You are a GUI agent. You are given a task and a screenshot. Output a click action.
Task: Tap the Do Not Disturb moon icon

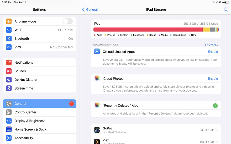pyautogui.click(x=9, y=80)
